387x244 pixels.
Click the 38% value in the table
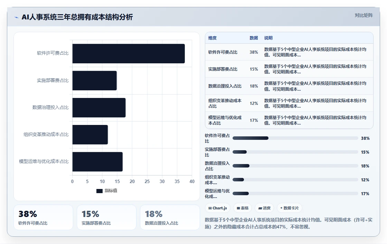[254, 52]
